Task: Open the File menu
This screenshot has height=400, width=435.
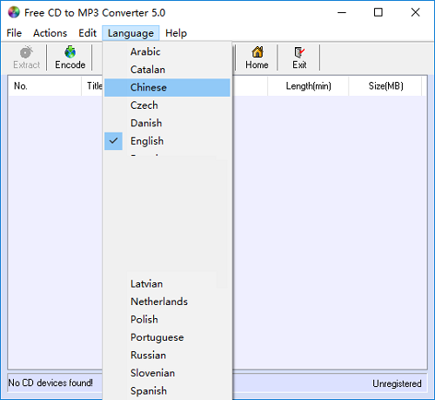Action: click(x=14, y=33)
